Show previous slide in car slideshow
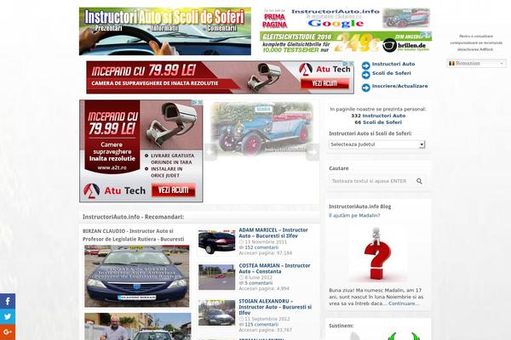This screenshot has height=340, width=511. 210,152
